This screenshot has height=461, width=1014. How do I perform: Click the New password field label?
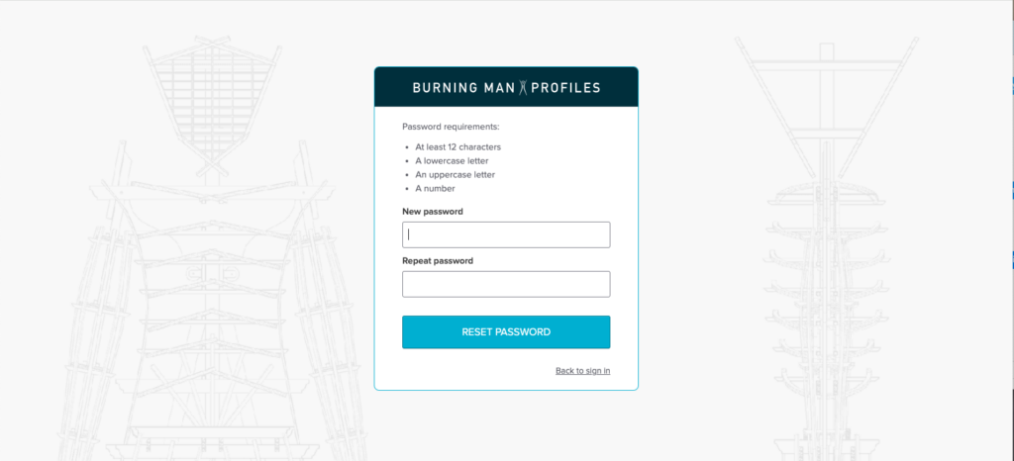433,211
